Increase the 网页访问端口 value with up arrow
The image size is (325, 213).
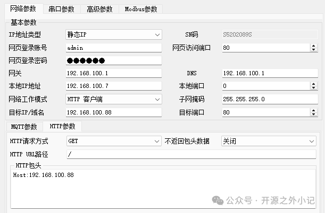coord(314,46)
